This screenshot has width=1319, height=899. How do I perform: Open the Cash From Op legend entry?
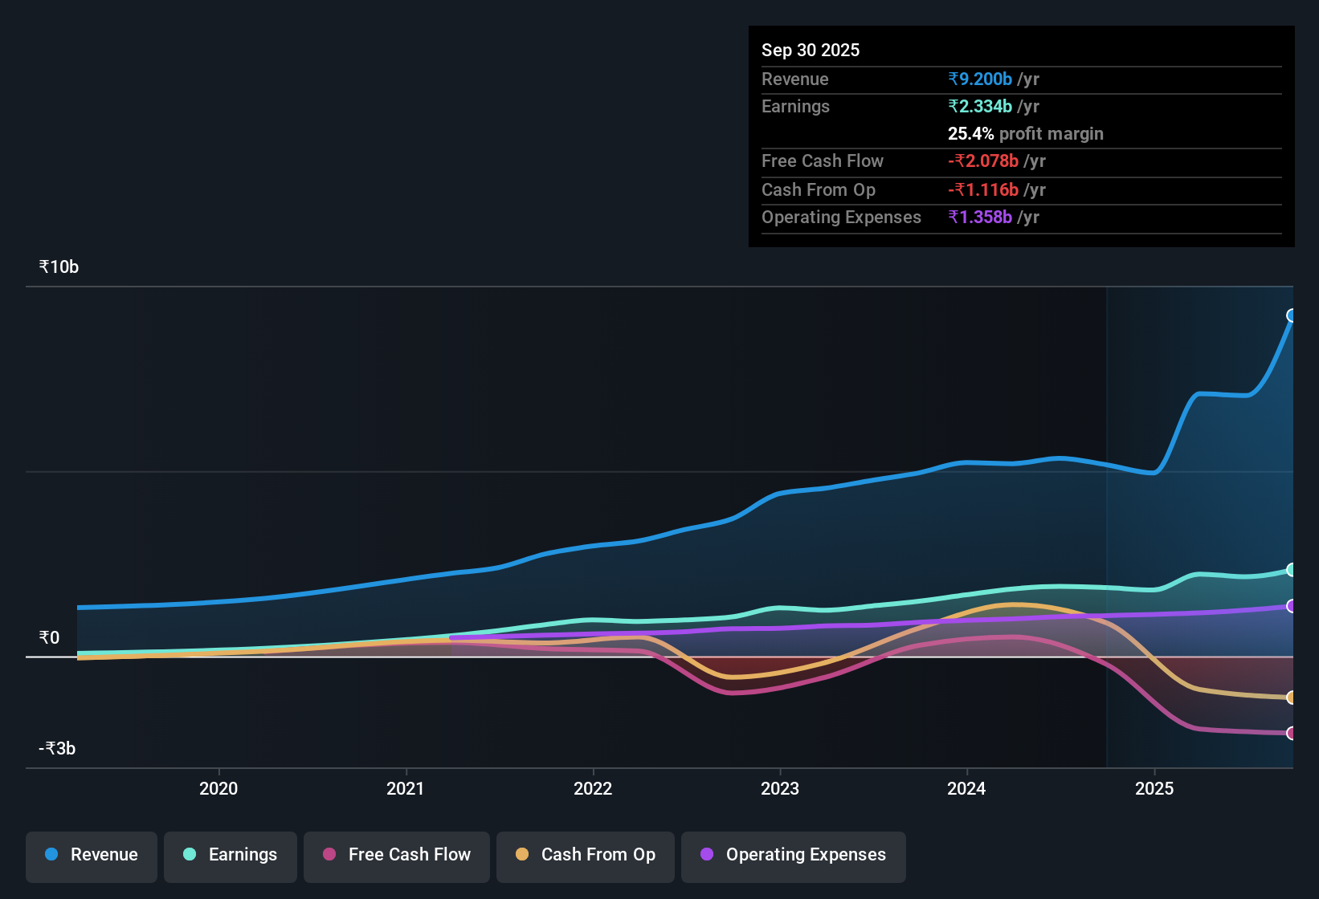585,855
